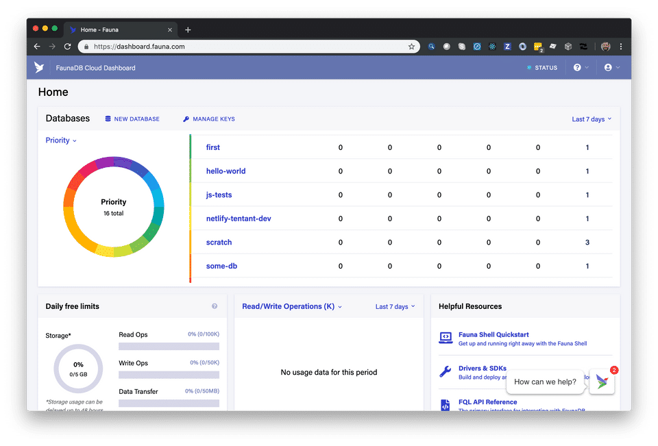
Task: Click the 'How can we help?' bubble
Action: 545,382
